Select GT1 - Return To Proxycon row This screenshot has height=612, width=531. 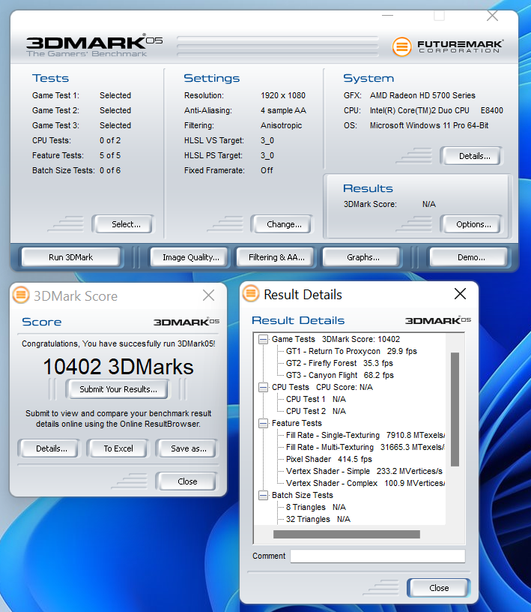pos(351,351)
